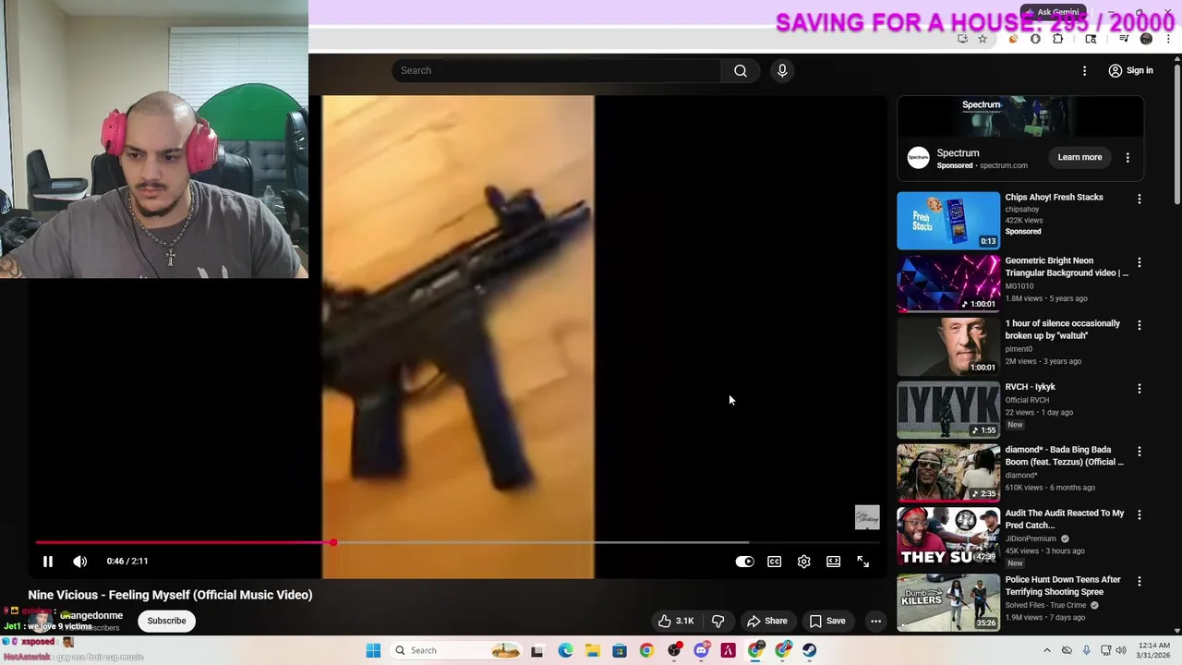Bookmark this page with star icon

[983, 39]
